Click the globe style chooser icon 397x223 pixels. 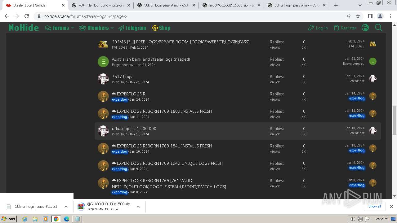pos(365,28)
